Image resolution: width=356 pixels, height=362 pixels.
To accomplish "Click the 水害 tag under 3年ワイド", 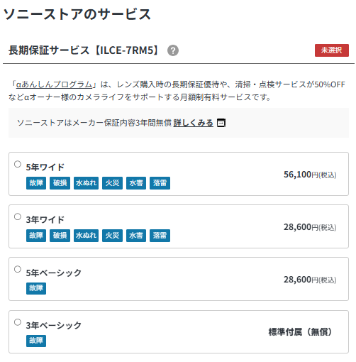I will point(136,236).
